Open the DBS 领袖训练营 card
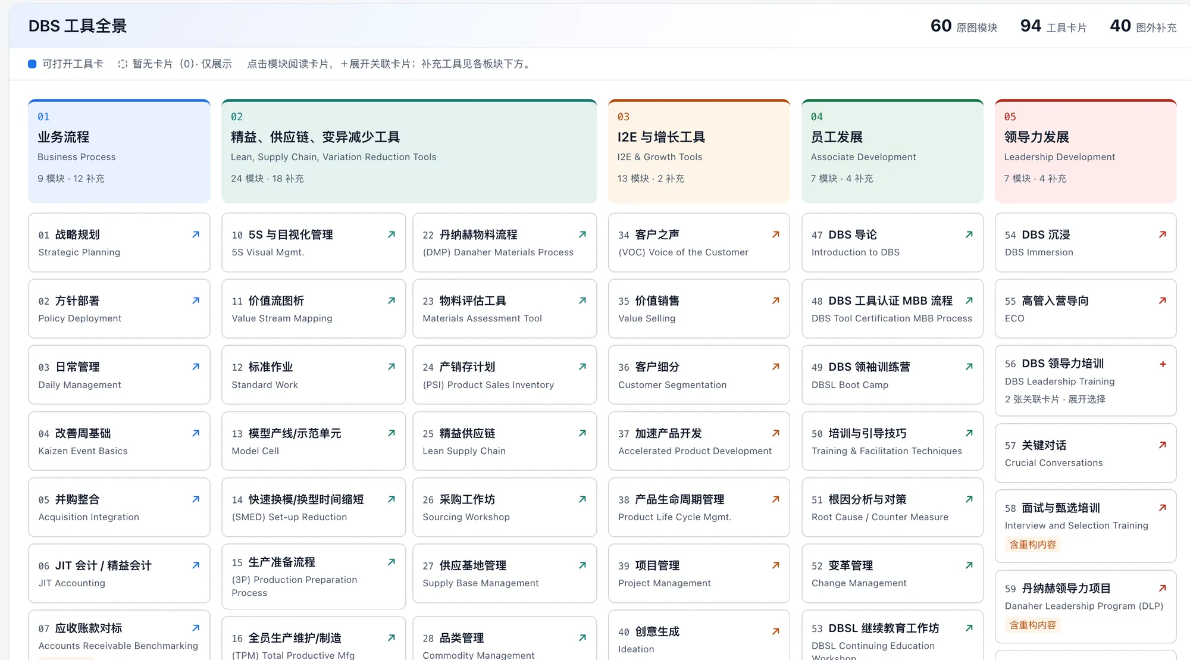The image size is (1190, 660). [892, 375]
